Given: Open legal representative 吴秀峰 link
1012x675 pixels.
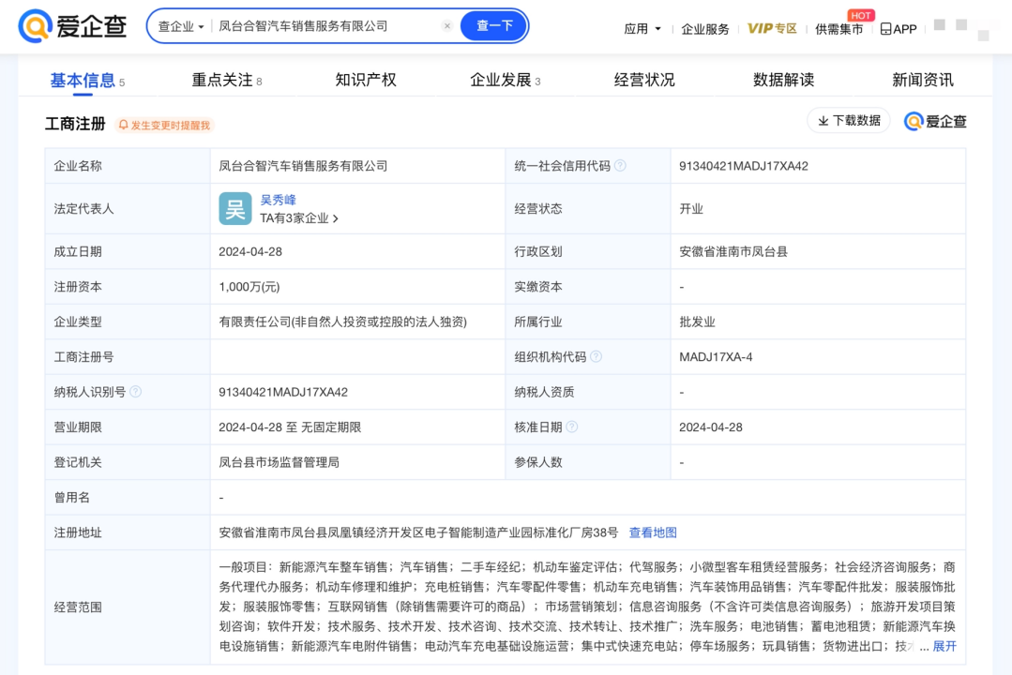Looking at the screenshot, I should pos(279,200).
